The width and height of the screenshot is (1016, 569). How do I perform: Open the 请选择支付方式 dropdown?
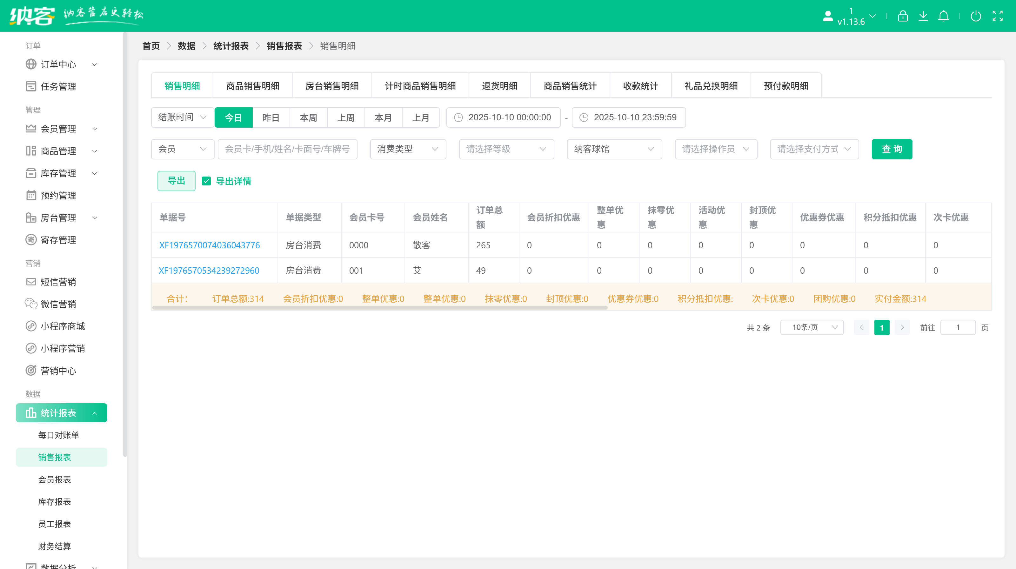814,149
